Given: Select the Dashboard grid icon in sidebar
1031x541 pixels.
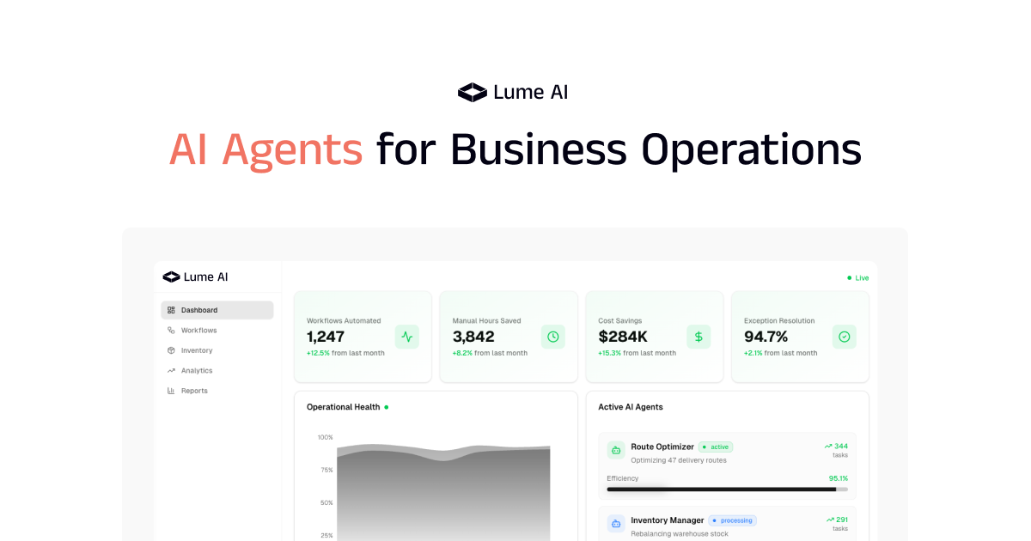Looking at the screenshot, I should coord(170,310).
